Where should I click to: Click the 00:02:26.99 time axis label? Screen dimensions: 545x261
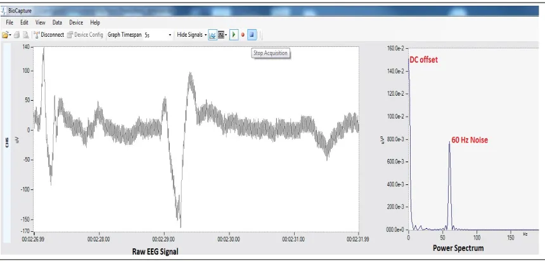pyautogui.click(x=34, y=239)
